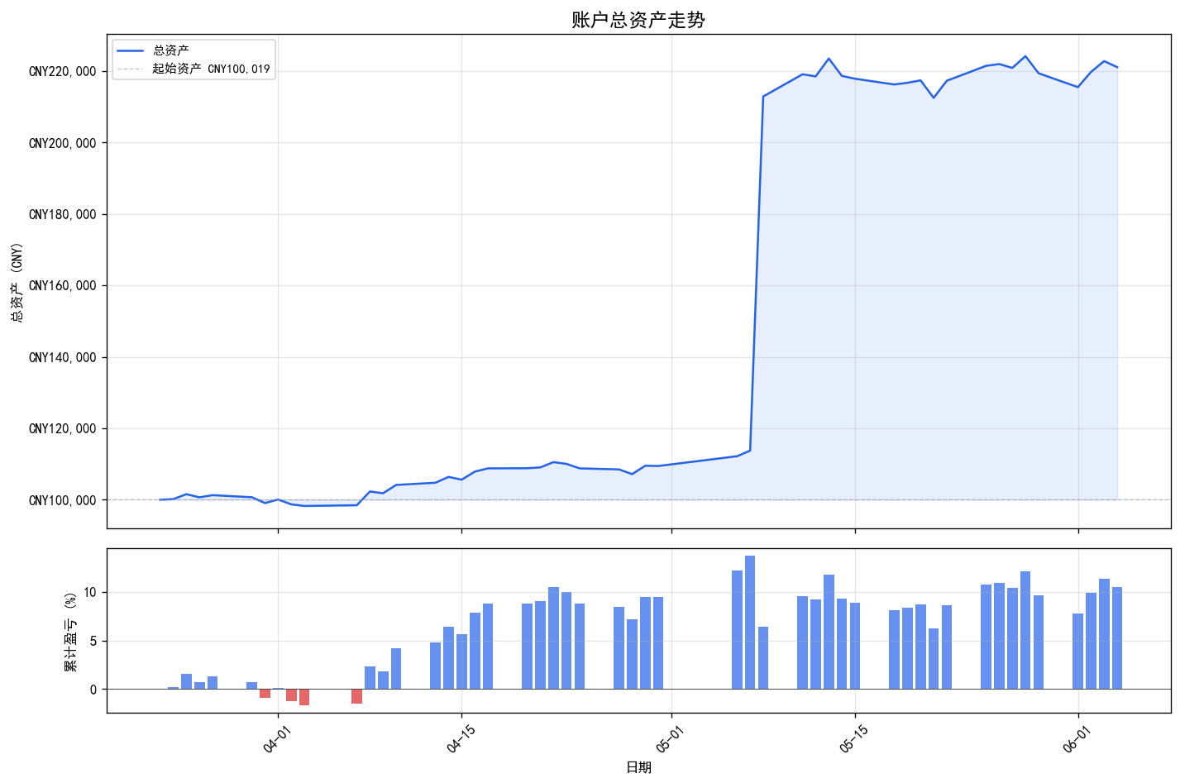The height and width of the screenshot is (783, 1180).
Task: Click the 10 tick on lower chart
Action: [x=89, y=593]
